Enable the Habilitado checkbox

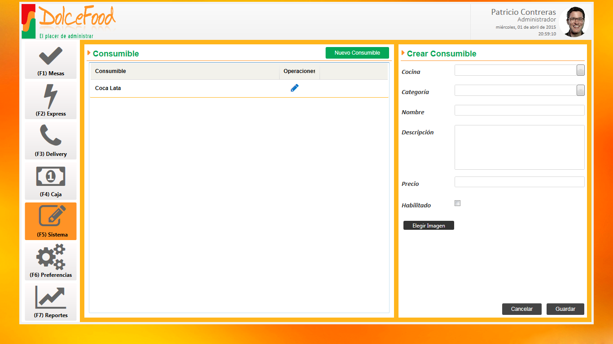(x=458, y=203)
